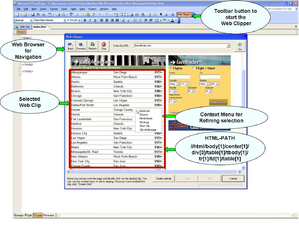The width and height of the screenshot is (299, 230).
Task: Click Numbered list icon
Action: pos(135,20)
